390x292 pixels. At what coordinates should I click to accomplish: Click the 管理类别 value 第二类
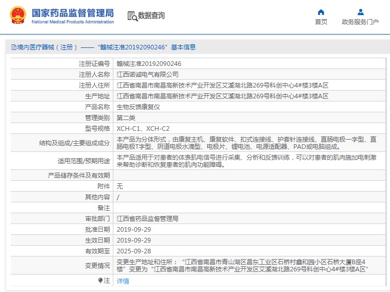pos(126,118)
